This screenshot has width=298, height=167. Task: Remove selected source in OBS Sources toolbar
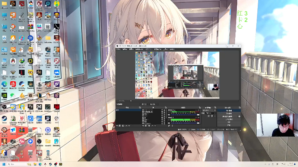(x=146, y=126)
